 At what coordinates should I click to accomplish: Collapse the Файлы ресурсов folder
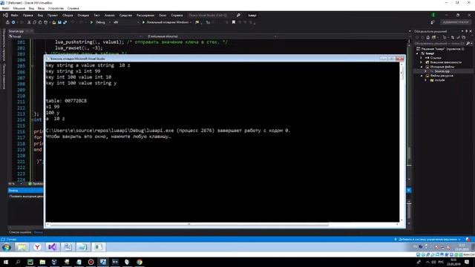[422, 76]
